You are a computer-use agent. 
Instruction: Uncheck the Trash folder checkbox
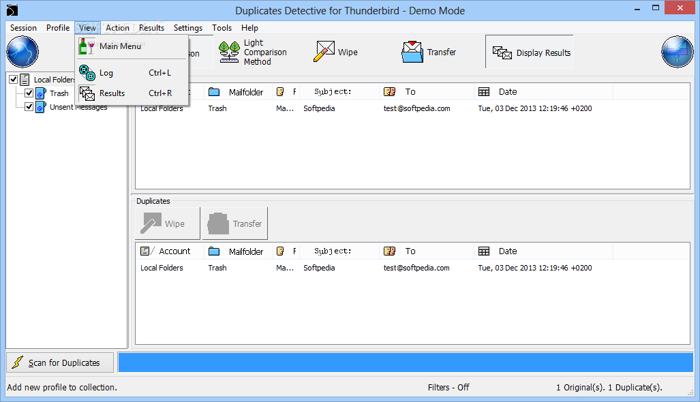[x=29, y=93]
